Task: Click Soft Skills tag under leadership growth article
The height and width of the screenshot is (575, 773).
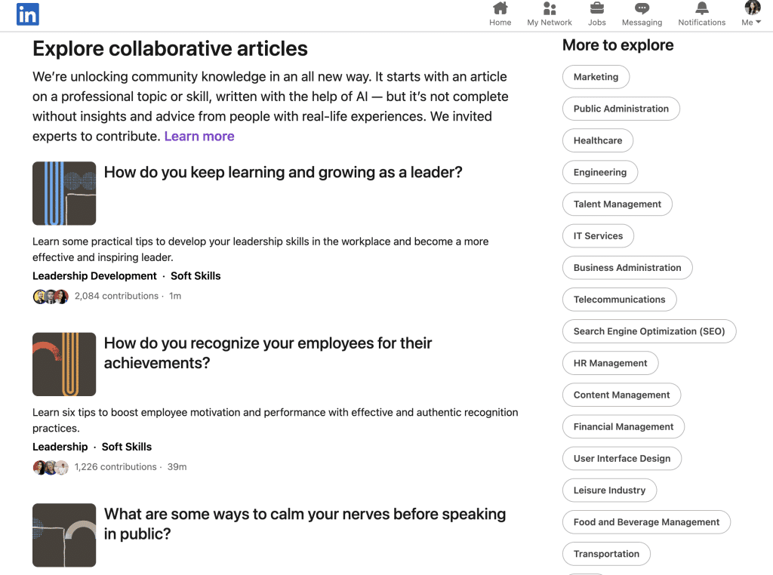Action: 196,276
